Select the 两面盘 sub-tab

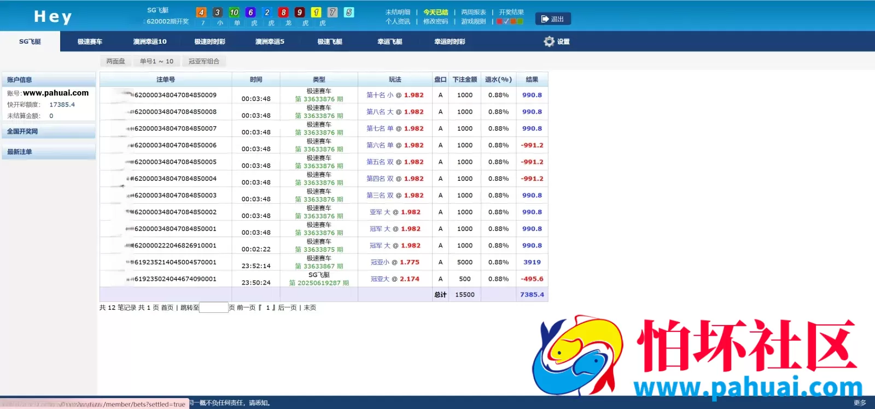tap(115, 61)
